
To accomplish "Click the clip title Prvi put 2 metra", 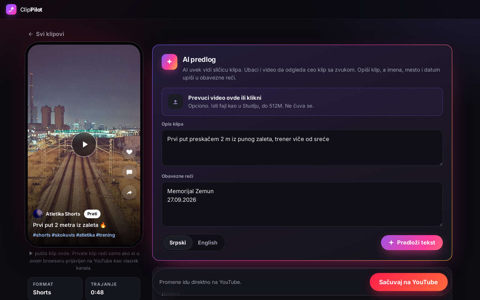I will click(x=70, y=225).
